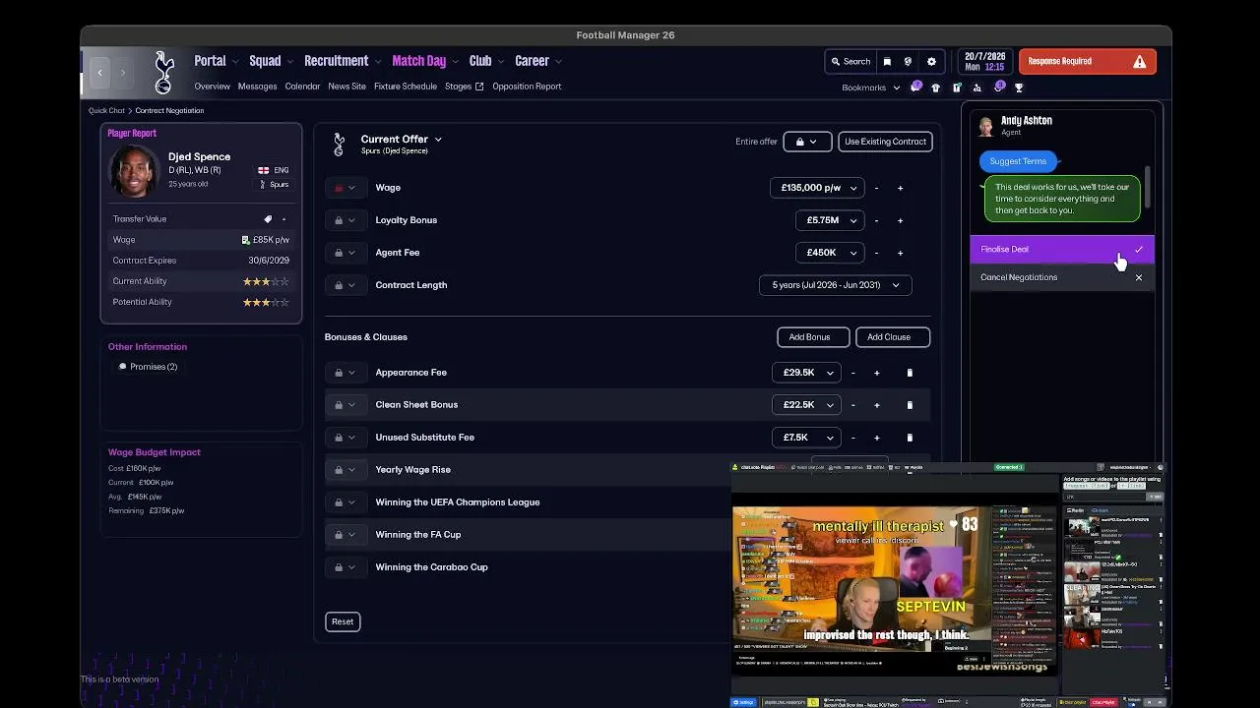Open the messages bookmark icon with purple badge
This screenshot has height=708, width=1260.
916,87
